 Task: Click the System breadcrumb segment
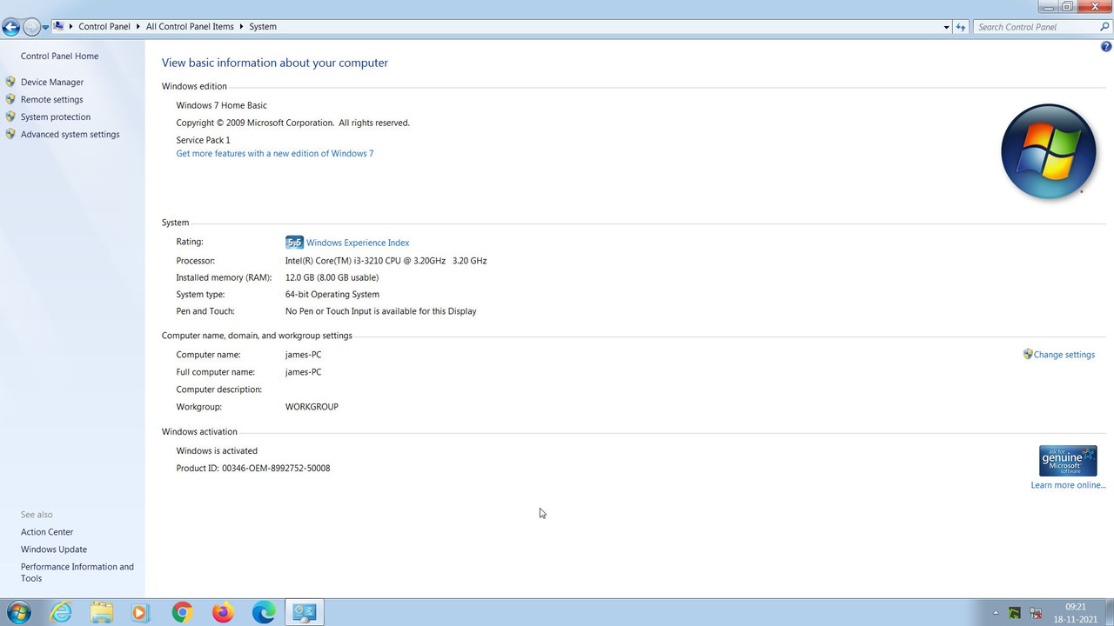(263, 27)
